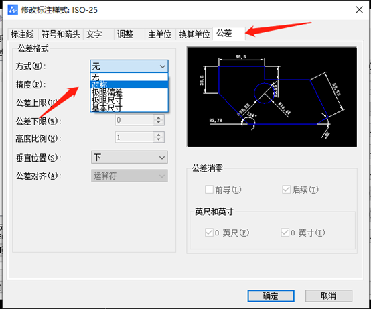Decrease the 公差下限 value with down arrow

(x=159, y=123)
